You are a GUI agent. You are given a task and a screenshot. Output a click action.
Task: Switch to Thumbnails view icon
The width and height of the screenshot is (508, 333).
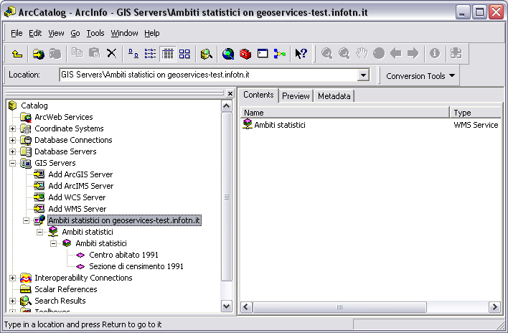click(x=184, y=53)
